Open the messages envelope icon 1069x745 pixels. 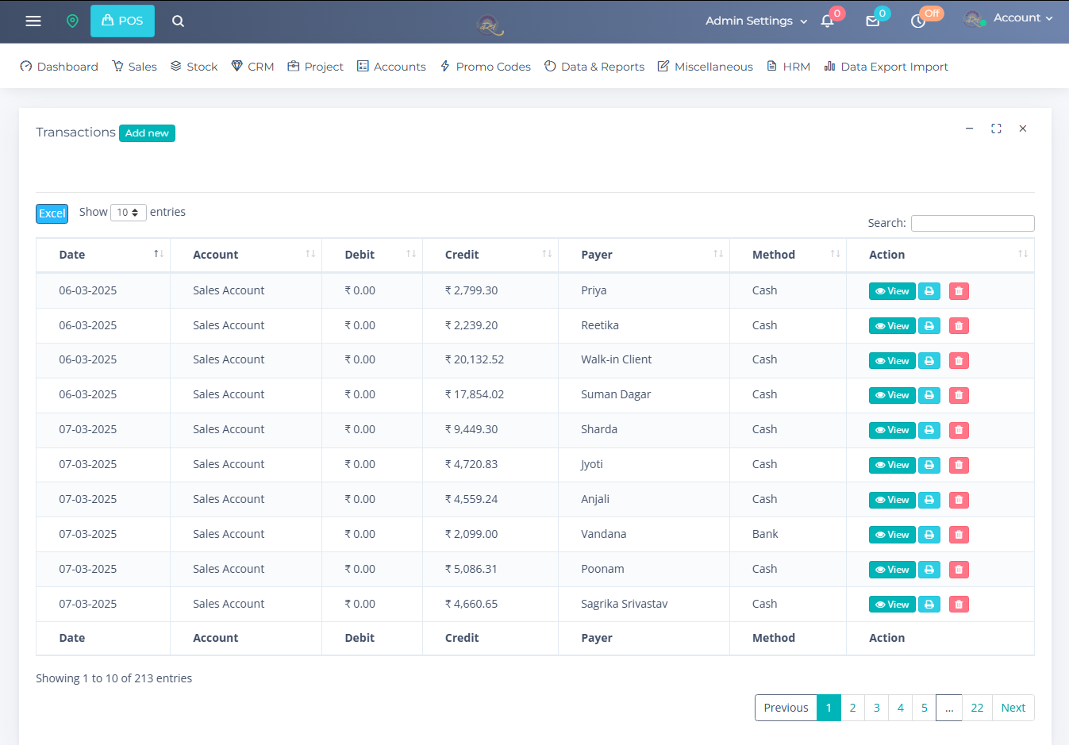point(872,21)
